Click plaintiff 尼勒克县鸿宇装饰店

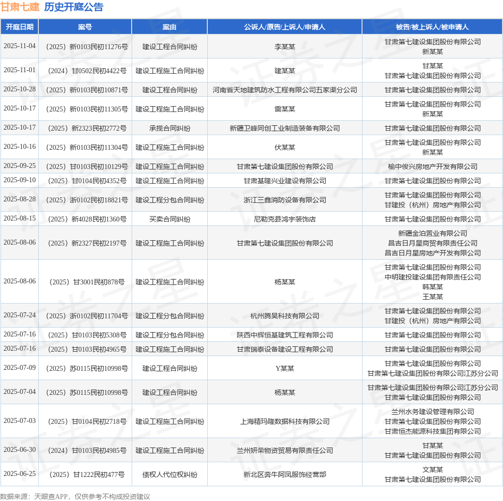pos(284,220)
